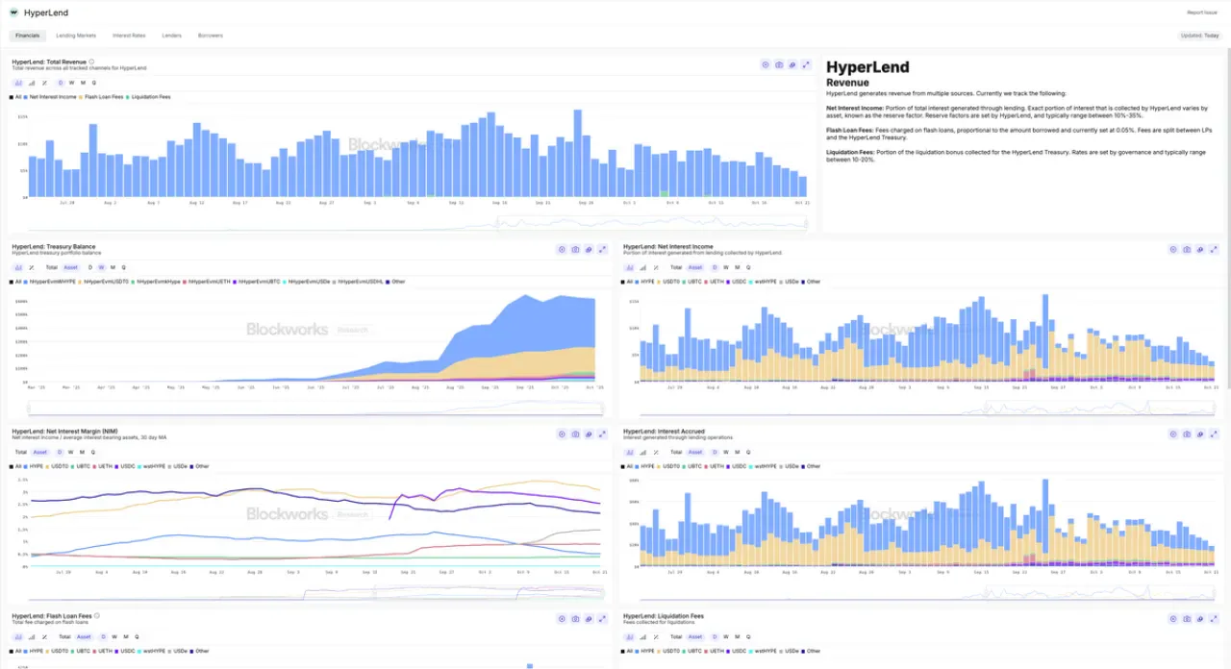Image resolution: width=1231 pixels, height=669 pixels.
Task: Click camera icon on Net Interest Margin chart
Action: (575, 434)
